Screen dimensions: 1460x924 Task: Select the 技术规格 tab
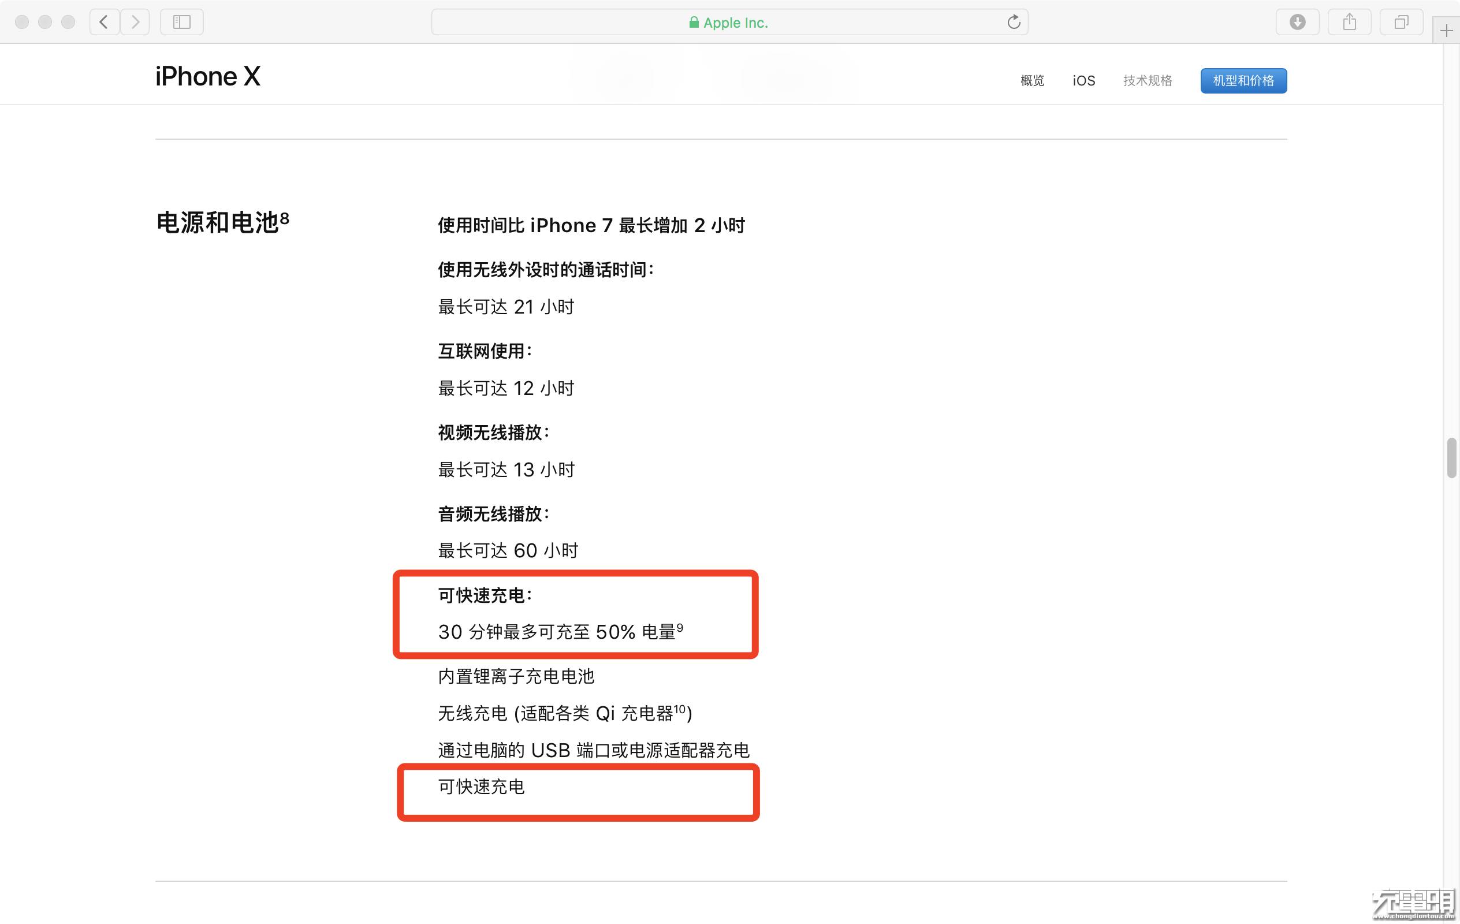1147,81
